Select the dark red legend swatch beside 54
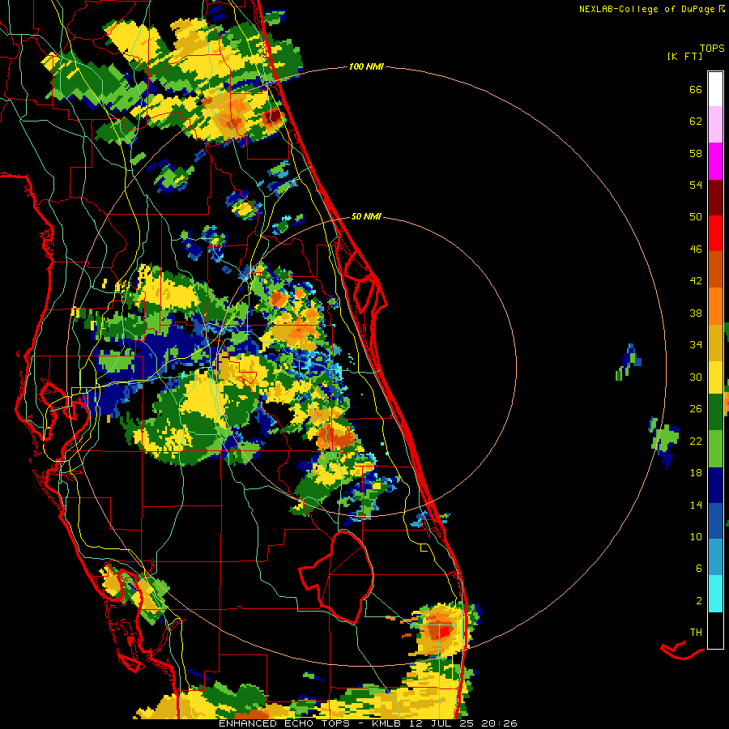This screenshot has height=729, width=729. (715, 198)
